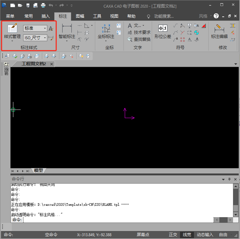Click the Save floppy disk icon

[28, 5]
